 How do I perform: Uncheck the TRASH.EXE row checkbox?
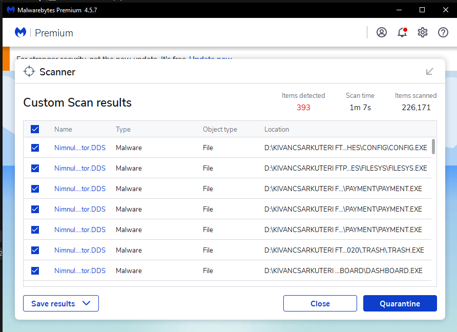(x=35, y=250)
